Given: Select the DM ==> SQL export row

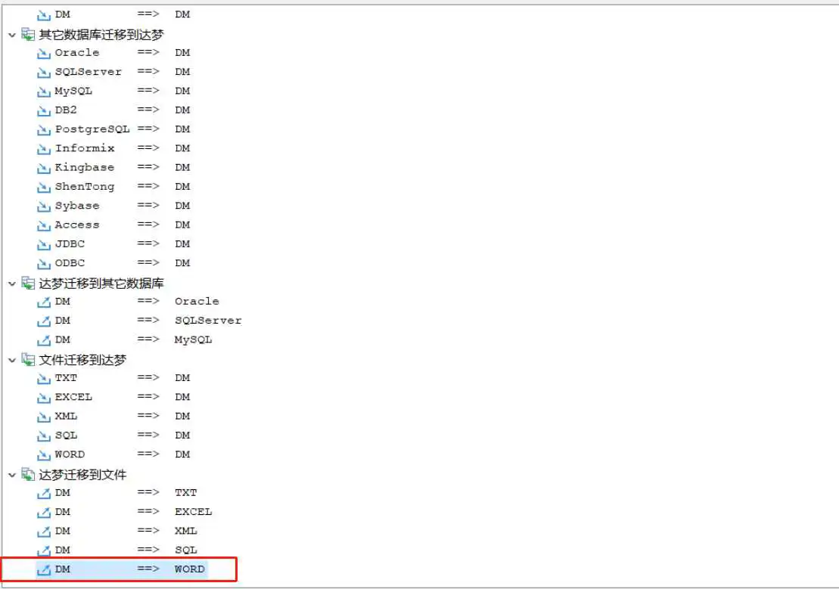Looking at the screenshot, I should pos(117,550).
